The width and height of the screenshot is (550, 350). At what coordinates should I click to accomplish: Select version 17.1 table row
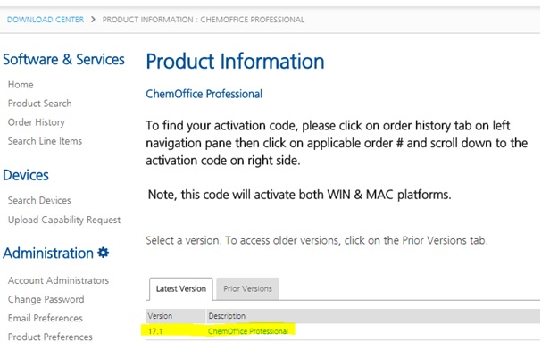[343, 331]
